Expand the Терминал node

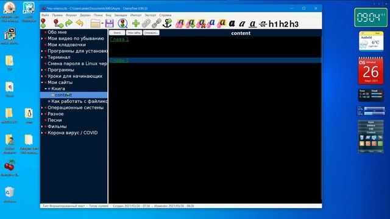(x=42, y=57)
